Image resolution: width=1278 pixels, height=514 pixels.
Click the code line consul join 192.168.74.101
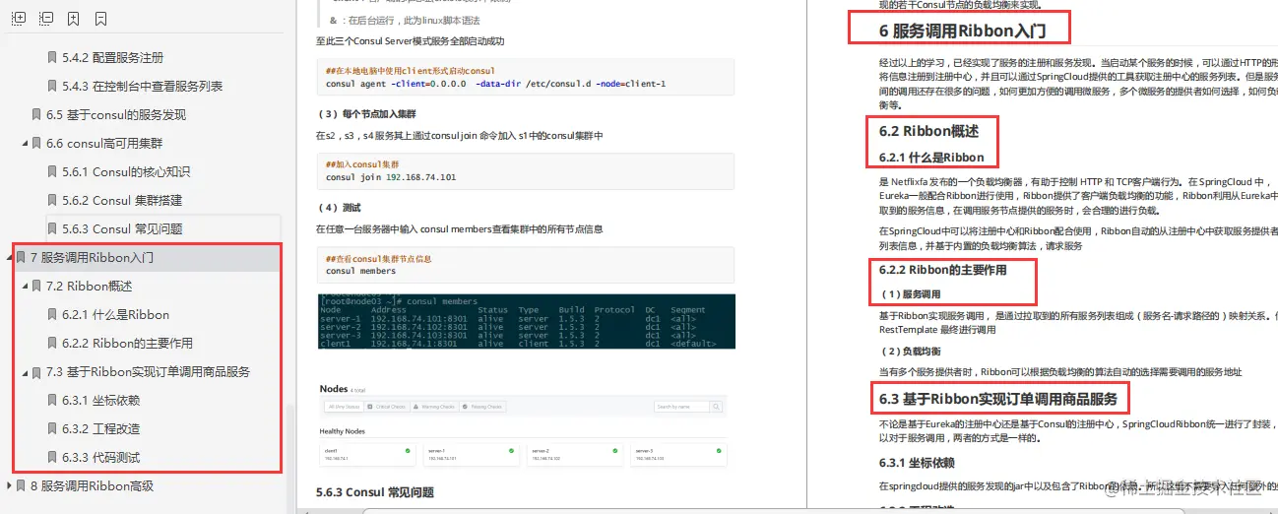pyautogui.click(x=391, y=177)
